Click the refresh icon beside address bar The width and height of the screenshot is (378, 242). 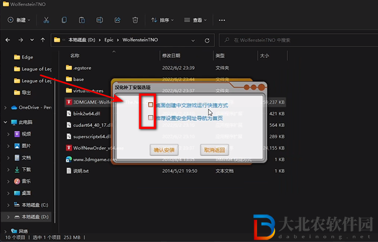point(207,40)
